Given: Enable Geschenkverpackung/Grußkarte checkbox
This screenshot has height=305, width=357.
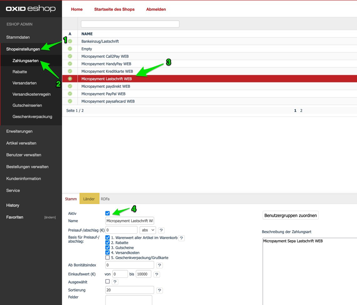Looking at the screenshot, I should click(x=108, y=257).
